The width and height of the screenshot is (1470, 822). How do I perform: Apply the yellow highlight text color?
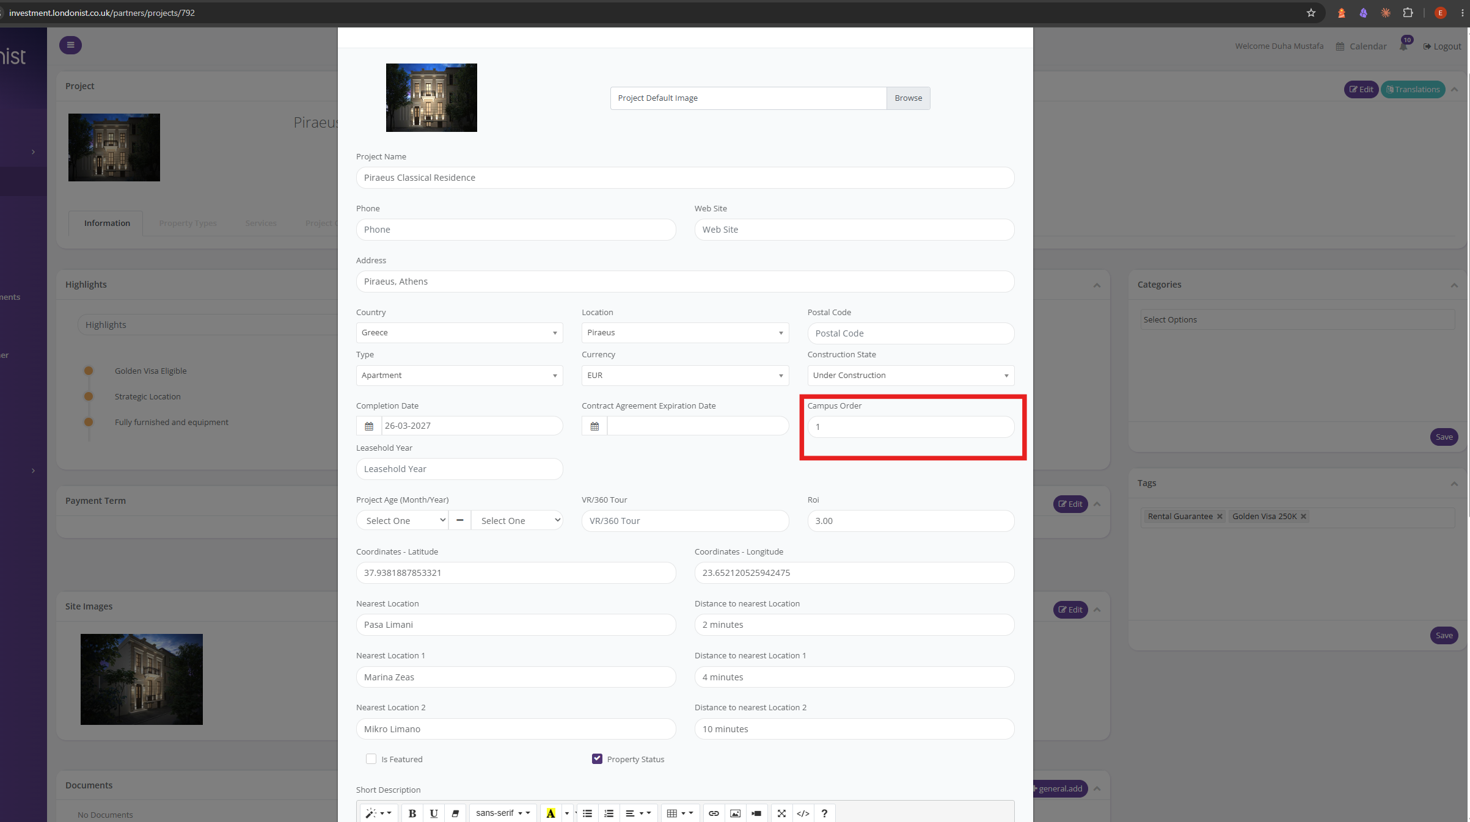[550, 813]
